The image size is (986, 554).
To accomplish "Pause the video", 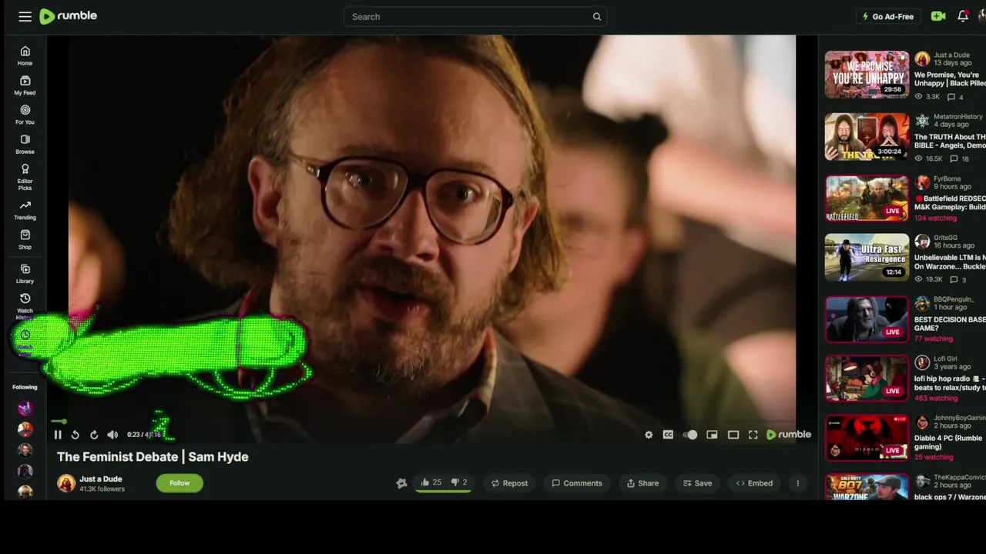I will [x=58, y=435].
